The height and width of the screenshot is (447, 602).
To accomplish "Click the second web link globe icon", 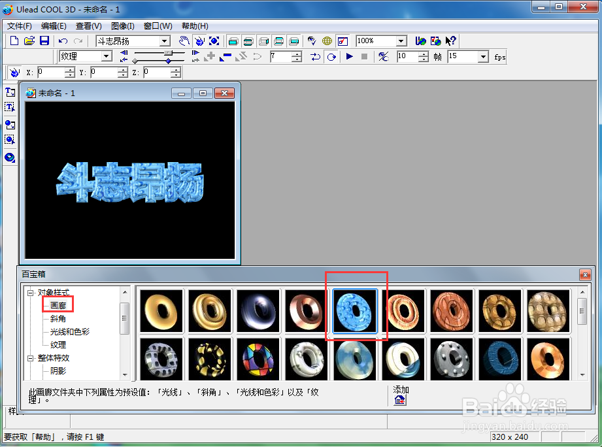I will pos(436,41).
